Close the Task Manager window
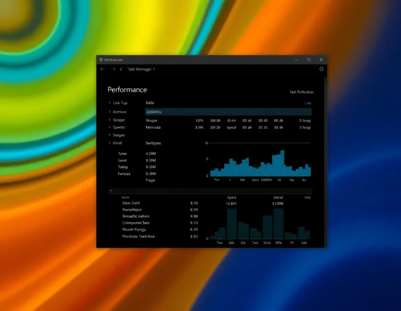The height and width of the screenshot is (311, 401). click(x=321, y=60)
